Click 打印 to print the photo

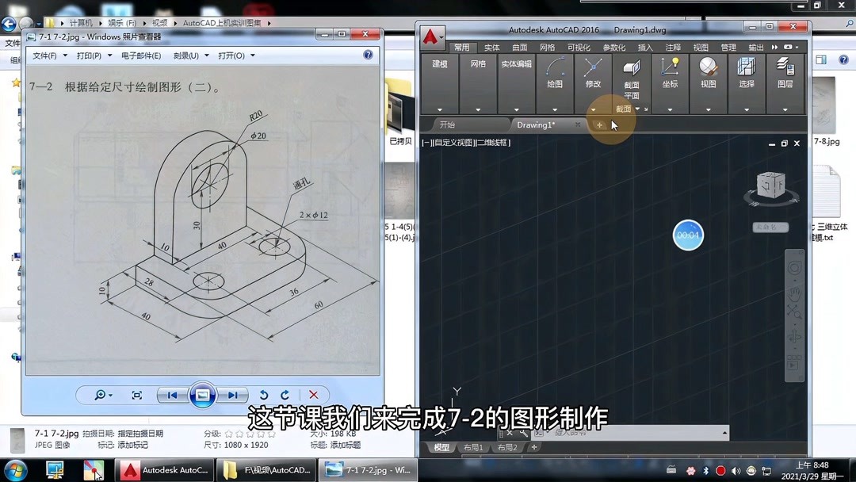pos(86,55)
